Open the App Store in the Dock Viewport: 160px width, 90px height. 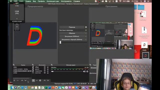(x=77, y=88)
